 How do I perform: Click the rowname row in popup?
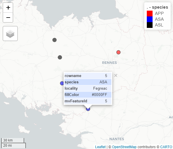tap(88, 76)
